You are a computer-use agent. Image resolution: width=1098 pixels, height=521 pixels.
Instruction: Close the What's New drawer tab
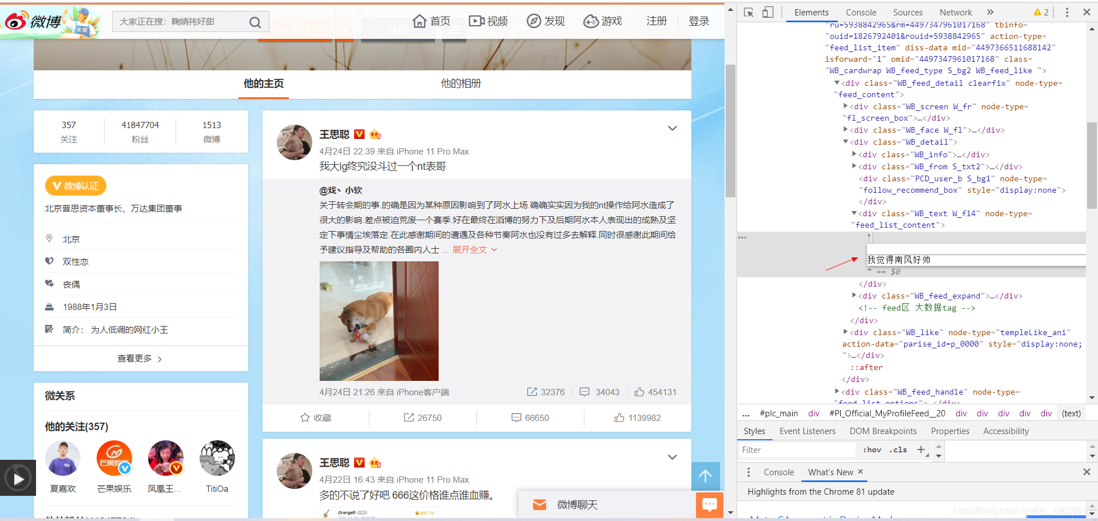(x=860, y=472)
